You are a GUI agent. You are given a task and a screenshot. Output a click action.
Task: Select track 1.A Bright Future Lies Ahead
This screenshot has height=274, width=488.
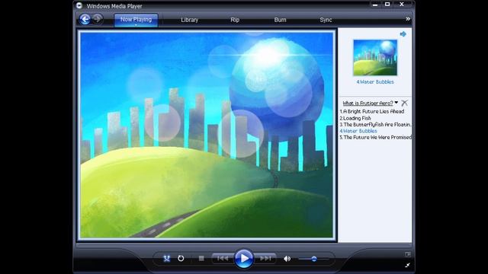pos(372,111)
